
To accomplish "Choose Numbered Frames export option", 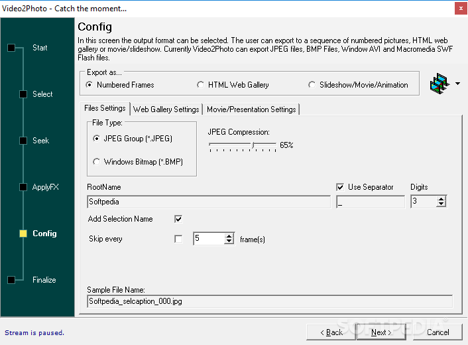I will tap(120, 85).
